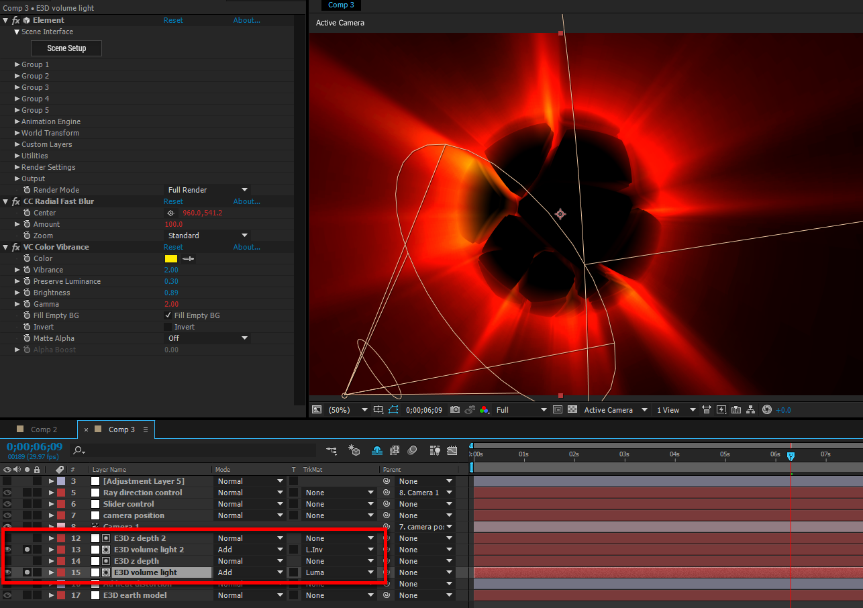Toggle solo on E3D volume light 2
Screen dimensions: 863x608
27,550
